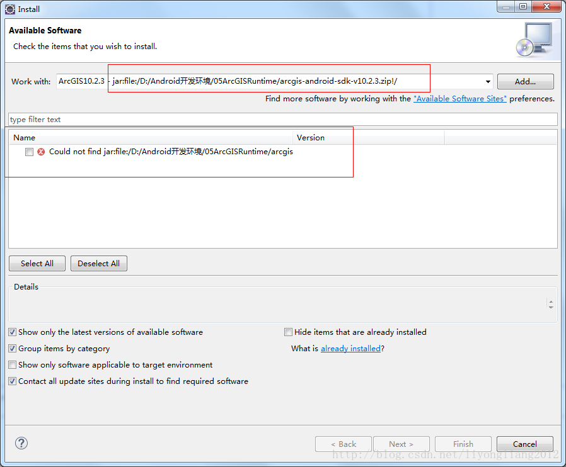Viewport: 566px width, 467px height.
Task: Click the Version column header
Action: click(368, 138)
